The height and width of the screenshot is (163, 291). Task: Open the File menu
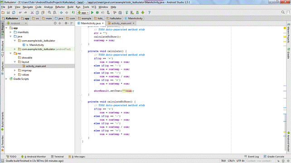pyautogui.click(x=3, y=7)
